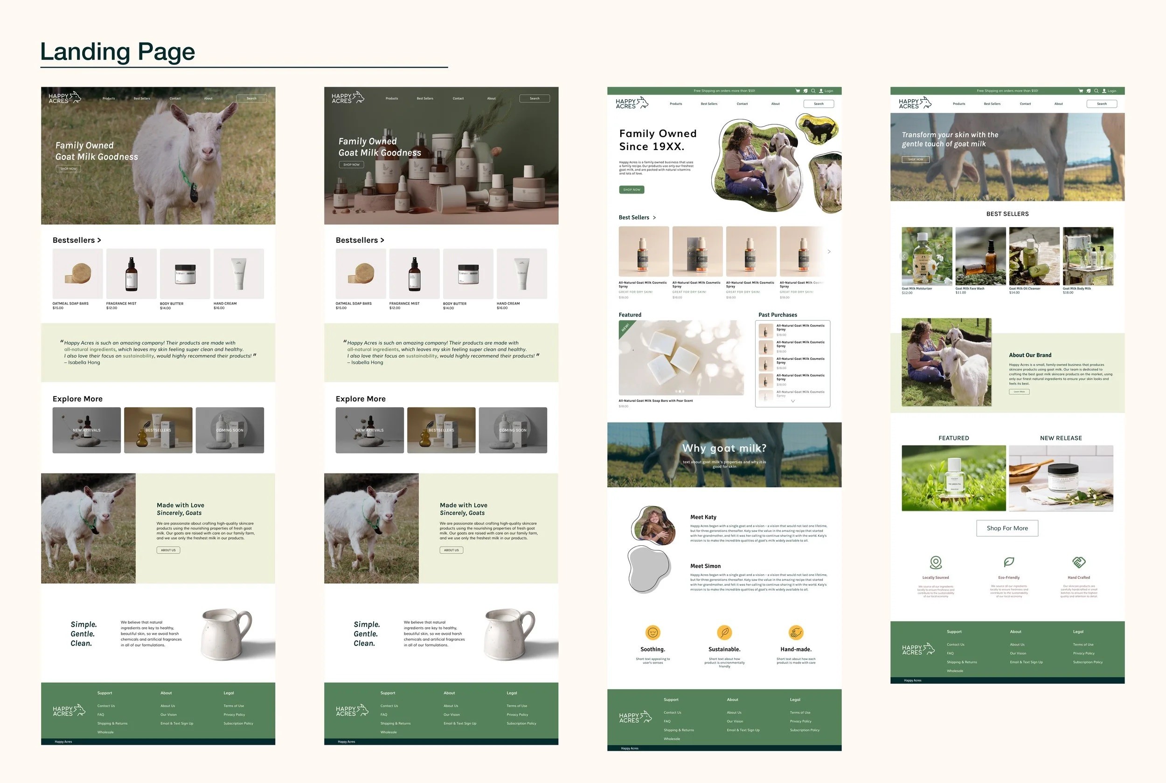Click the green Eco-Friendly leaf icon
Image resolution: width=1166 pixels, height=783 pixels.
1009,562
